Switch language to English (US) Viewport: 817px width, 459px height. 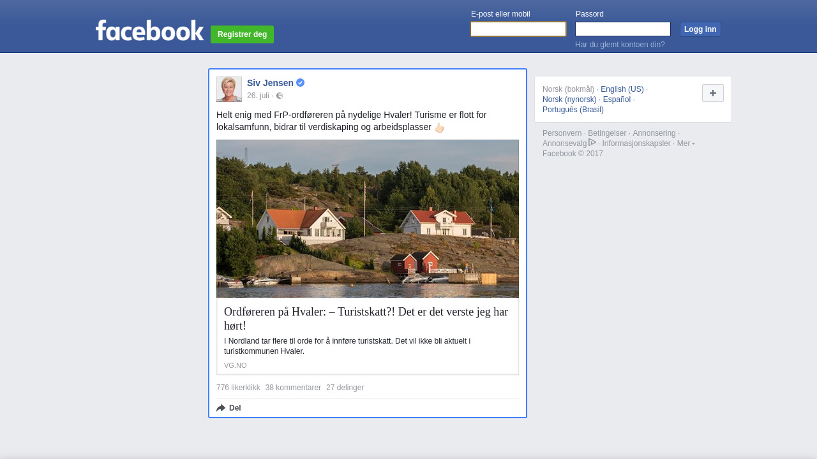(622, 89)
